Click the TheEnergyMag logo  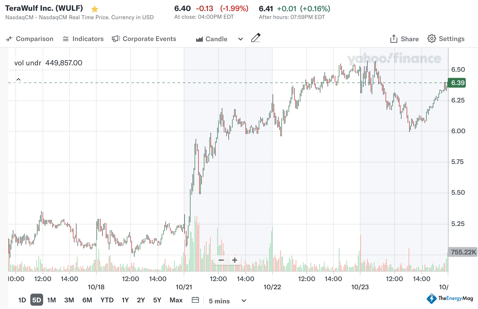click(451, 298)
